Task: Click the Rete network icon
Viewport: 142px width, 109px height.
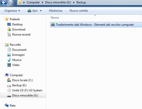Action: [7, 105]
